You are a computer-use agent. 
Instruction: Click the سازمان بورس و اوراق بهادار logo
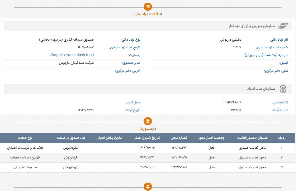click(x=283, y=26)
